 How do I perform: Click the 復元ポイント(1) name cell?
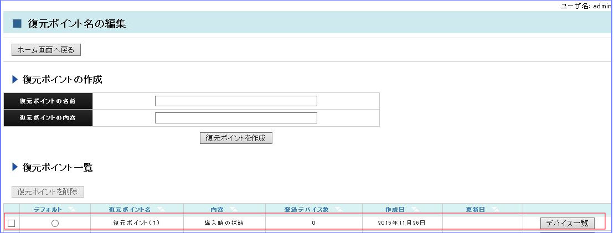tap(137, 223)
